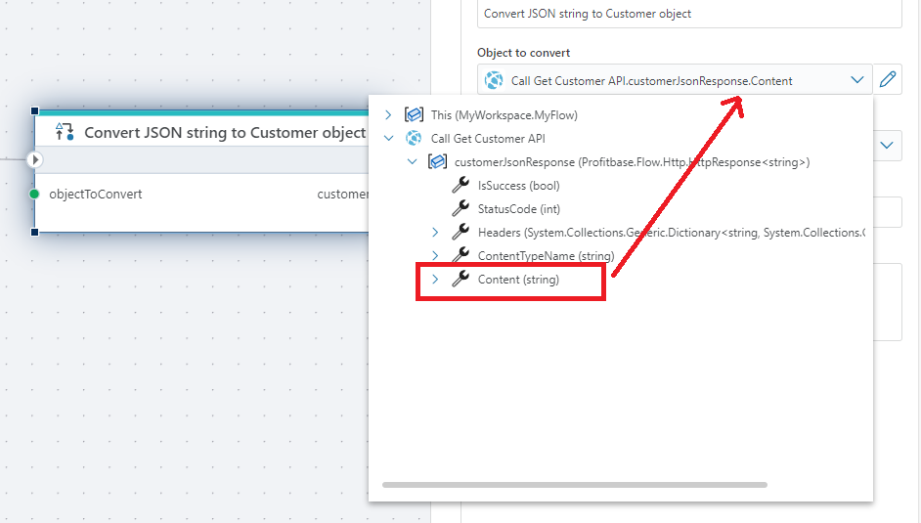Click the cube icon next to This (MyWorkspace.MyFlow)

click(x=414, y=115)
